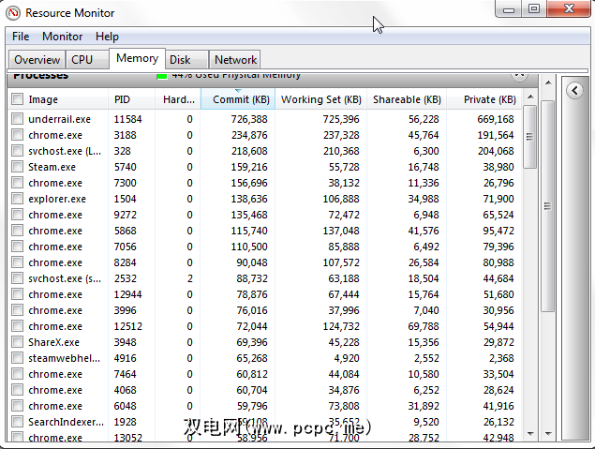Image resolution: width=595 pixels, height=449 pixels.
Task: Open the Monitor menu
Action: pos(62,37)
